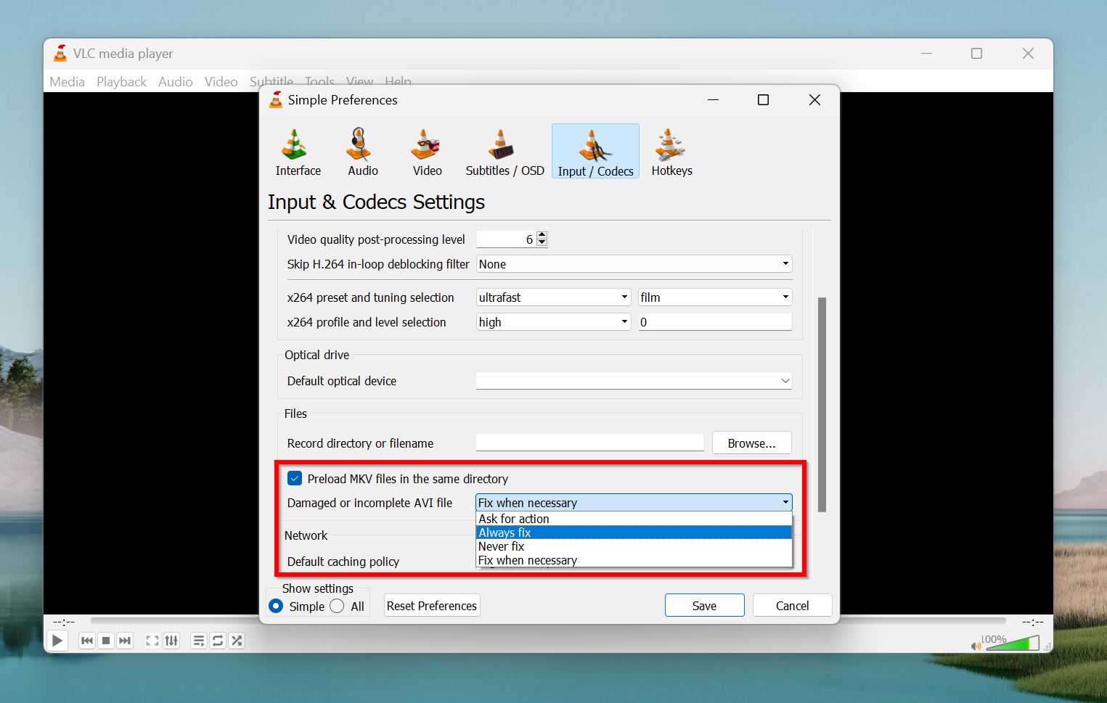Click the preferences vertical scrollbar
Image resolution: width=1107 pixels, height=703 pixels.
(x=822, y=404)
